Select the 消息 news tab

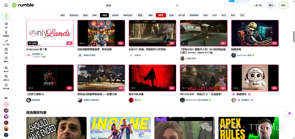point(205,15)
